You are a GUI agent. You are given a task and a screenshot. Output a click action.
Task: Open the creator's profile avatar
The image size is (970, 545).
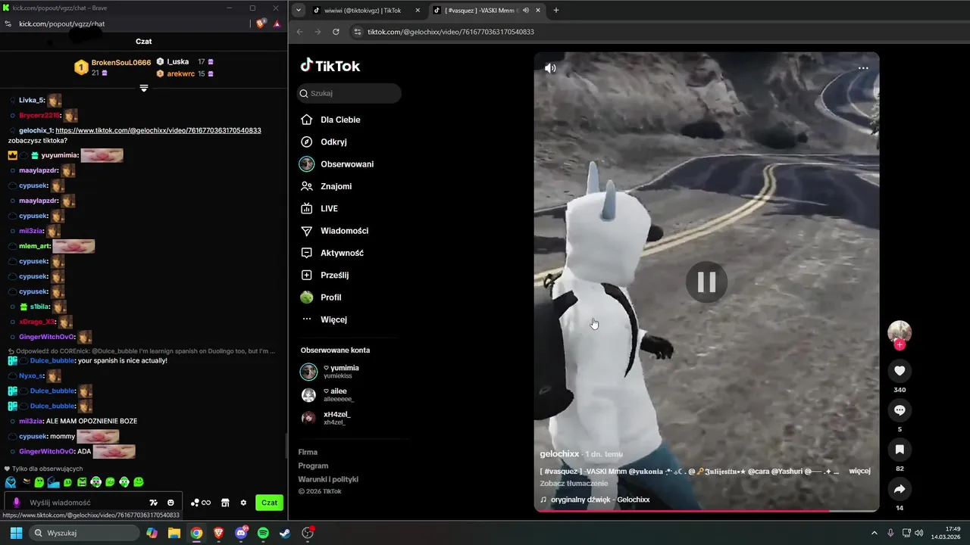900,332
